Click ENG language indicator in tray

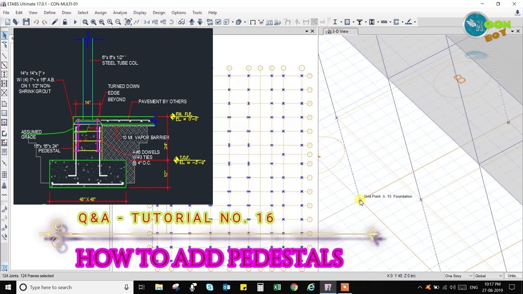pos(474,287)
